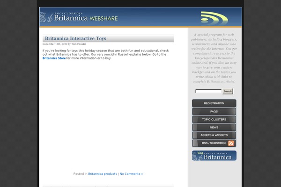Click the 'Posted in' label text
The height and width of the screenshot is (187, 281).
pyautogui.click(x=80, y=174)
